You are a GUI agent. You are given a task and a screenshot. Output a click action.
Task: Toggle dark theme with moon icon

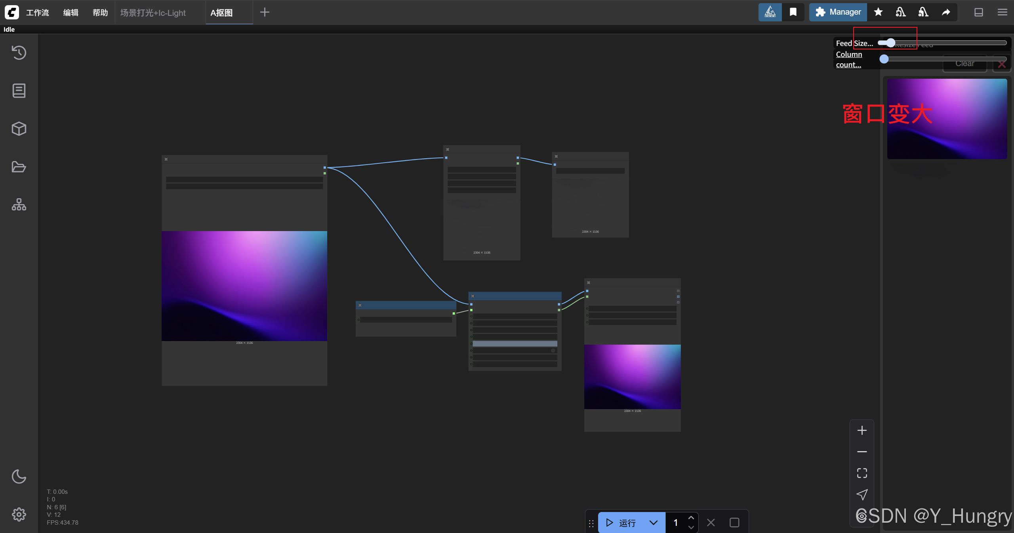click(x=19, y=476)
